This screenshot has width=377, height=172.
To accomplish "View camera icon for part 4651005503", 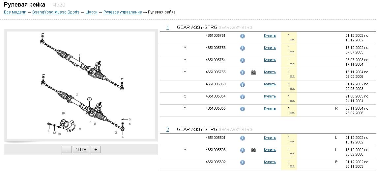I will (253, 150).
